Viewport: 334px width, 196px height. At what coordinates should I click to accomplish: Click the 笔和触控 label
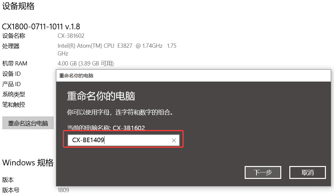click(14, 104)
